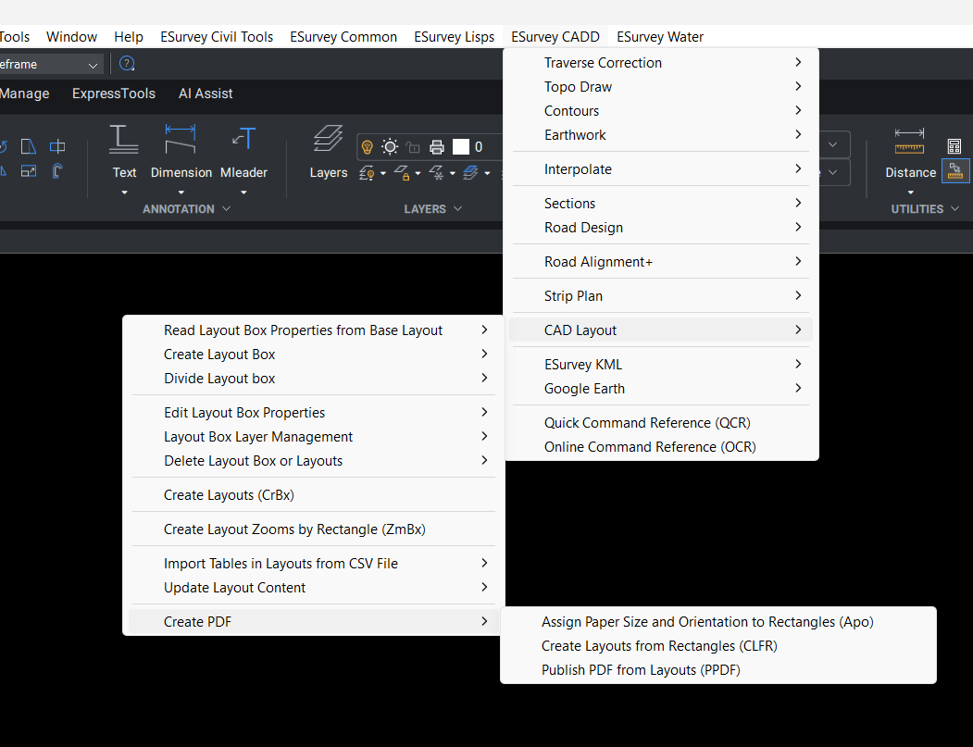Open the Earthwork submenu
Screen dimensions: 973x747
[x=661, y=135]
